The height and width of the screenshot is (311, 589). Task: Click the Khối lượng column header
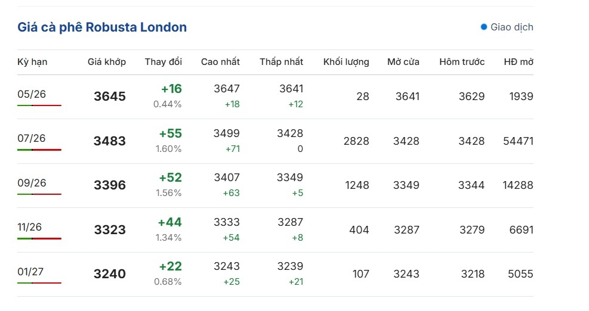pos(346,62)
